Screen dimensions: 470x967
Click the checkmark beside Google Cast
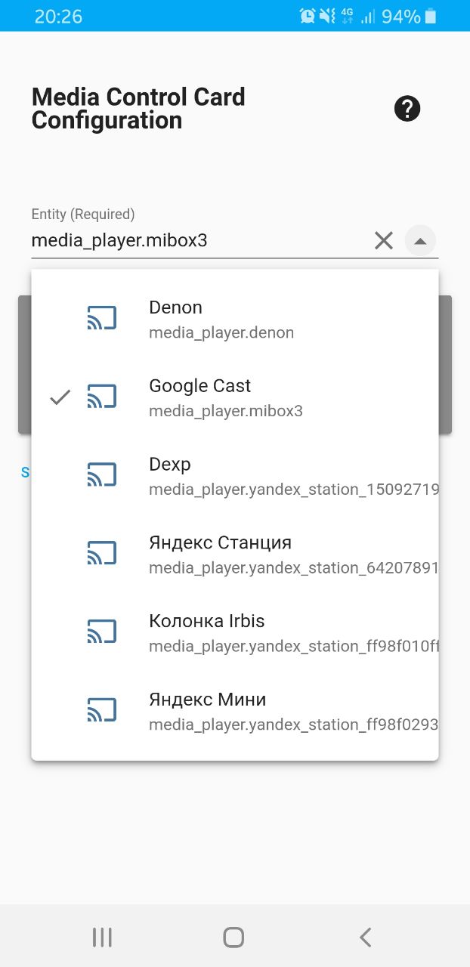point(60,397)
